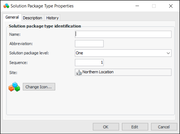Switch to the General tab
This screenshot has width=180, height=134.
12,17
